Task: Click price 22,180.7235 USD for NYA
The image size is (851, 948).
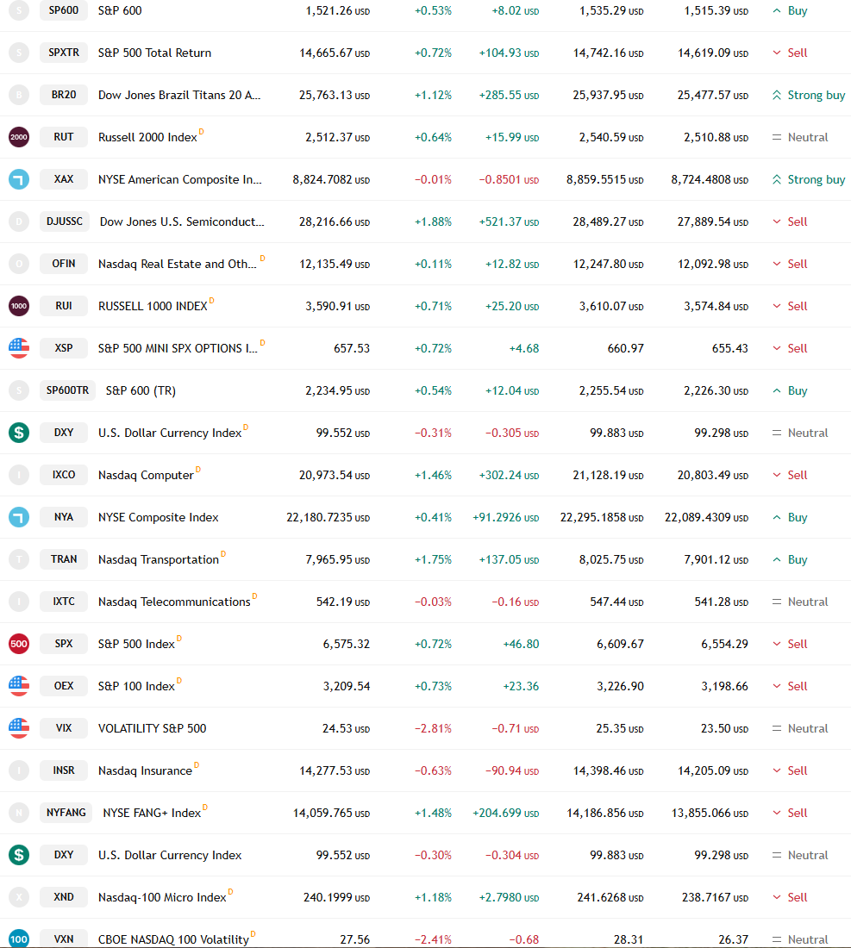Action: (x=328, y=518)
